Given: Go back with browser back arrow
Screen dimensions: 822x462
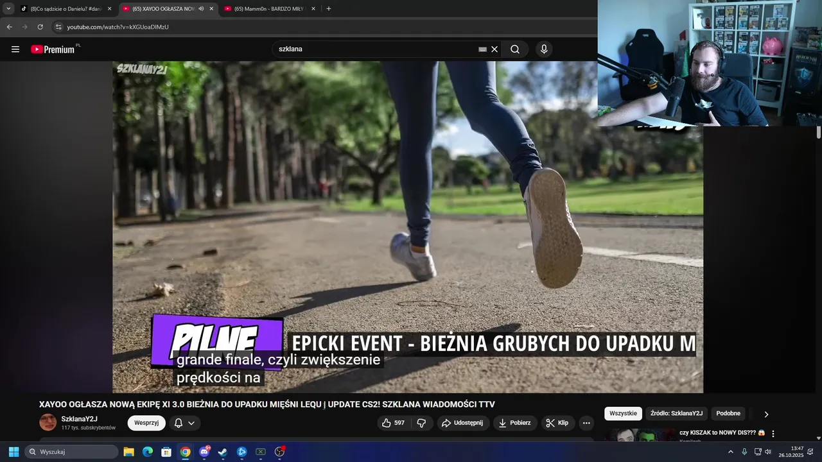Looking at the screenshot, I should click(9, 27).
